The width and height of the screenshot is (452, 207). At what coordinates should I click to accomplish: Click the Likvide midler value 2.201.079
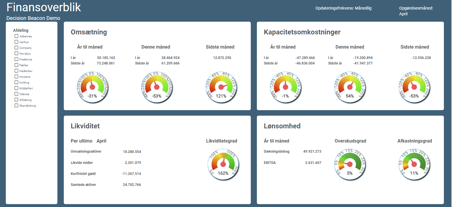133,163
